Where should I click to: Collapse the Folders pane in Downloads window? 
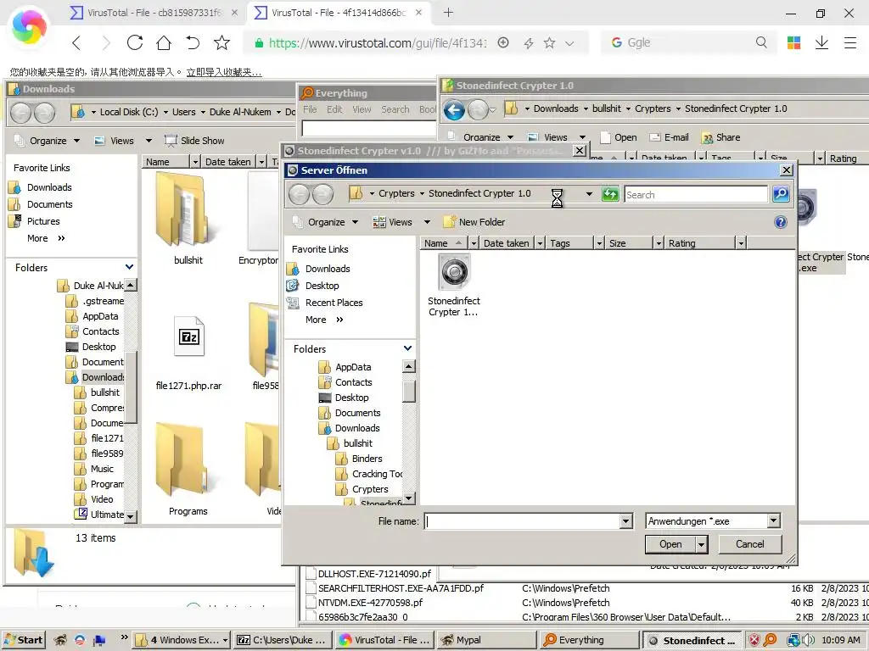pos(129,267)
